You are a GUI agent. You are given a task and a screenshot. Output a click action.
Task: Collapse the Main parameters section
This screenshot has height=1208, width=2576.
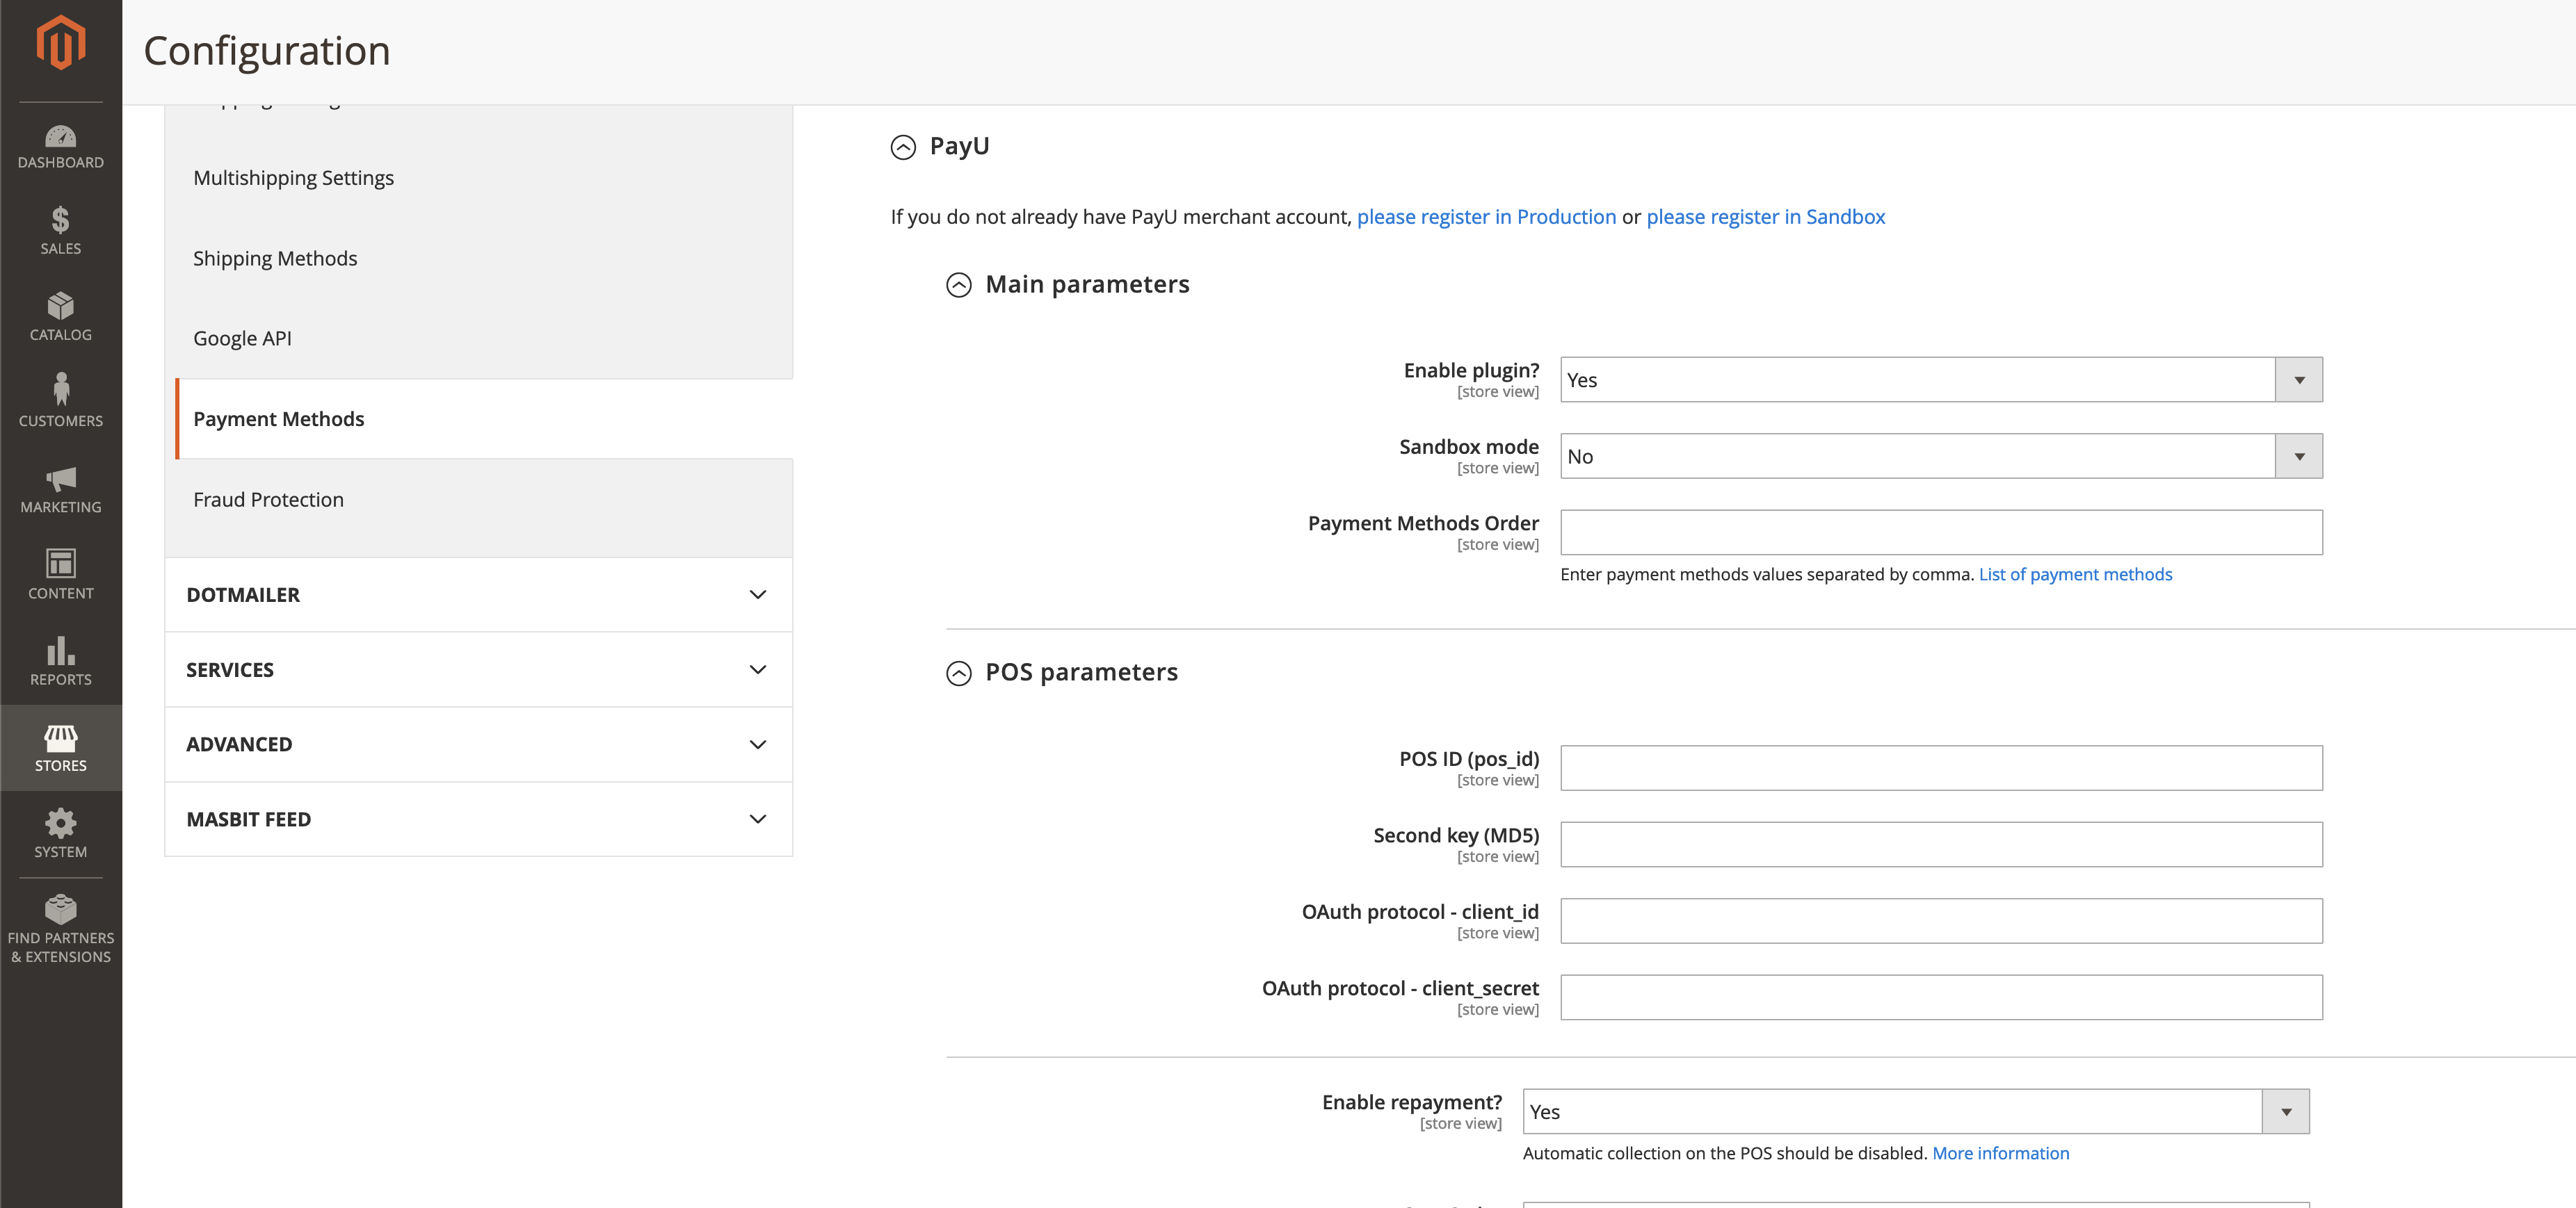(958, 286)
